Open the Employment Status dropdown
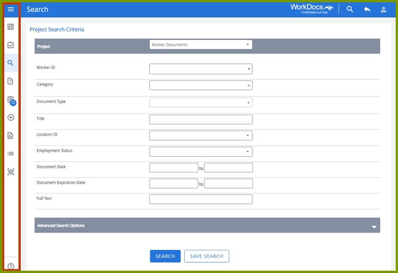398x273 pixels. click(201, 152)
